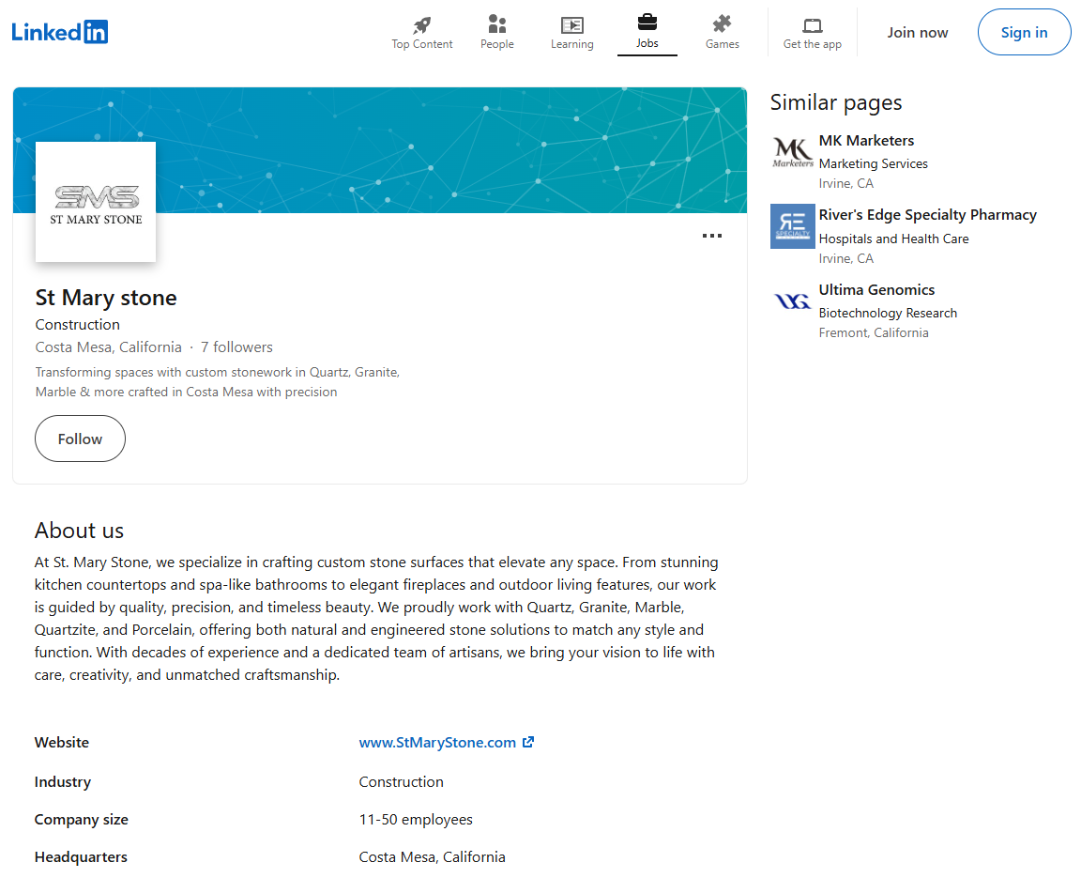This screenshot has height=878, width=1081.
Task: Click 'Irvine, CA' under River's Edge
Action: click(845, 258)
